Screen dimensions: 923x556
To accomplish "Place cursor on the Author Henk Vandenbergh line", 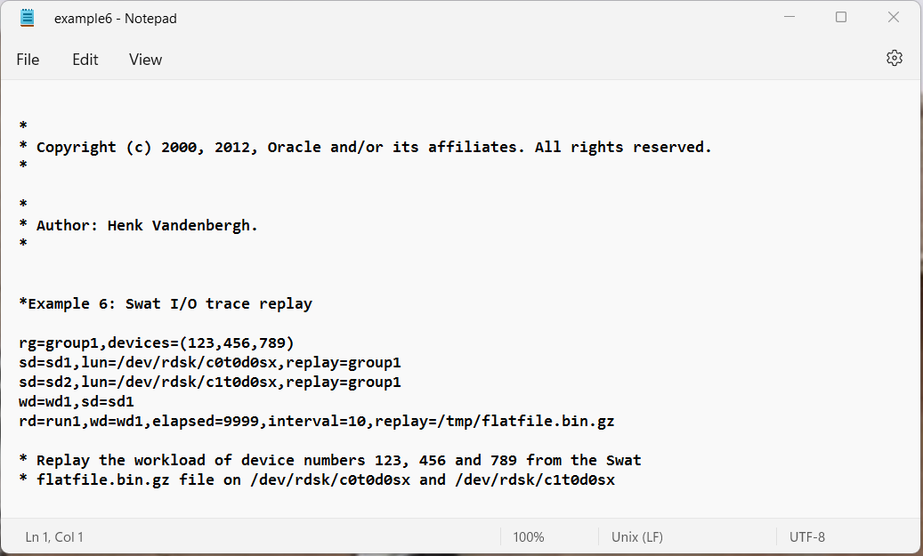I will click(x=138, y=225).
